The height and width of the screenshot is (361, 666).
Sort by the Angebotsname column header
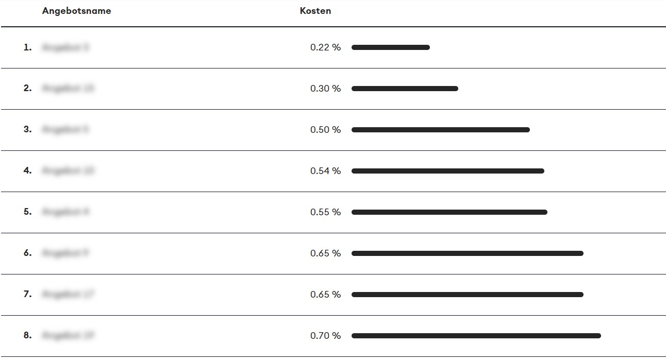tap(76, 11)
